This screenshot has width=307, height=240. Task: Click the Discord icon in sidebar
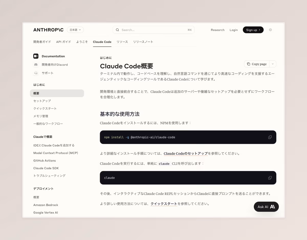36,65
